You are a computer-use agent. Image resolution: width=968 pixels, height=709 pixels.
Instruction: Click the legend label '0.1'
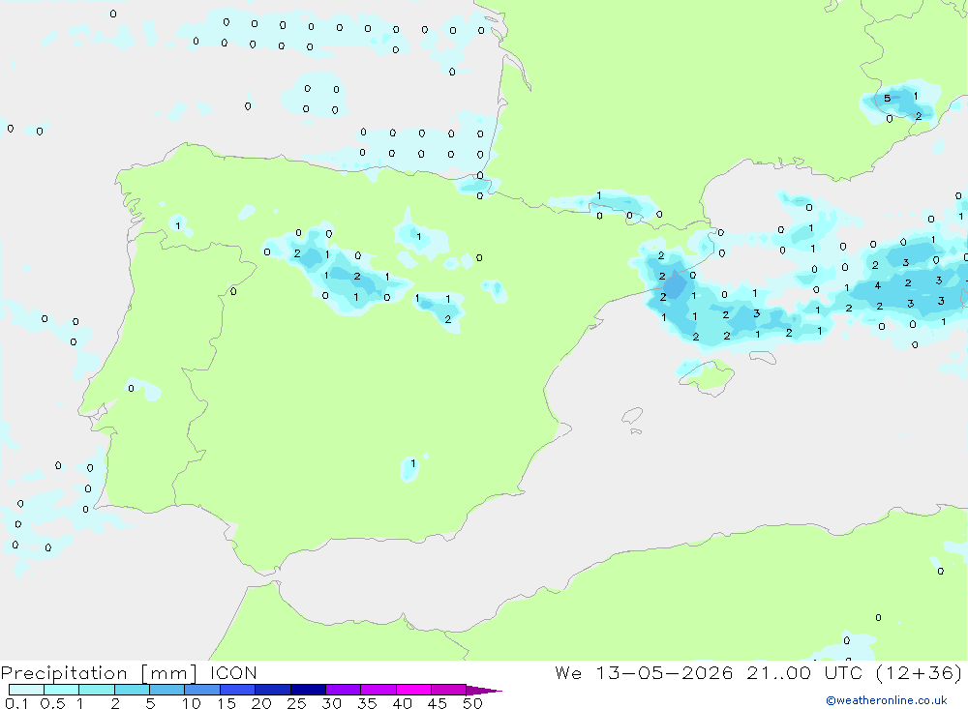[x=16, y=703]
